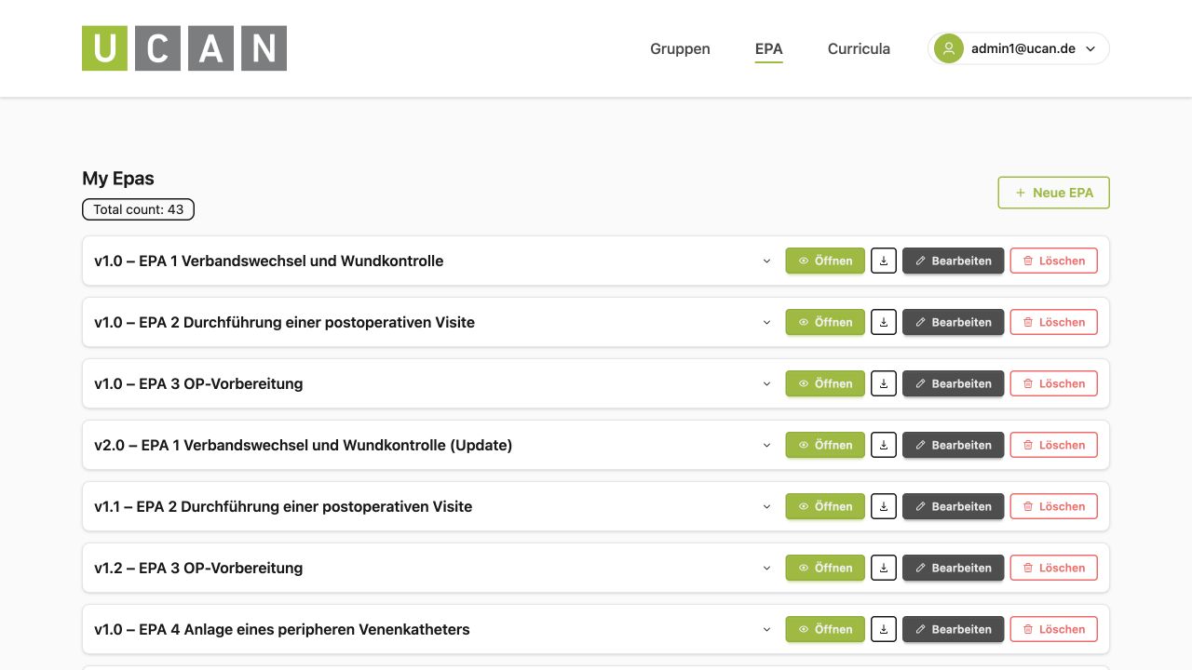Expand EPA 4 Anlage eines peripheren Venenkatheters row

point(767,629)
